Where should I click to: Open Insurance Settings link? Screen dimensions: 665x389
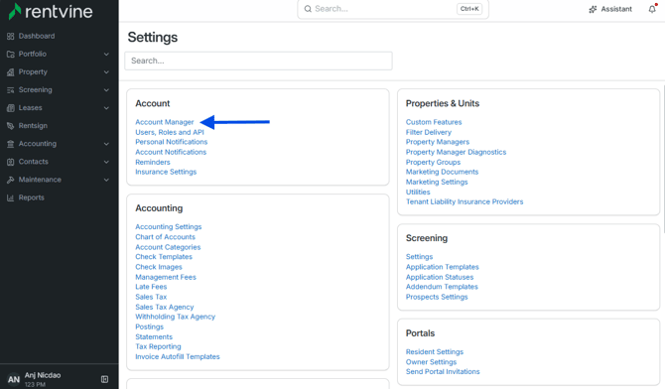166,172
